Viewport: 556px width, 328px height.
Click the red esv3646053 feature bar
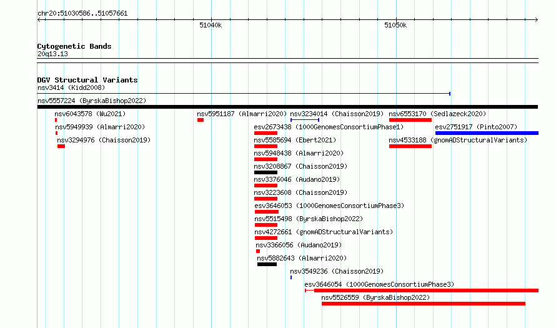click(x=267, y=212)
